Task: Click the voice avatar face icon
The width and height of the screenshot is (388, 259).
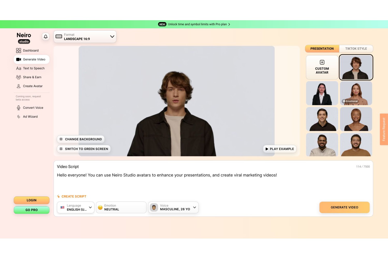Action: coord(154,207)
